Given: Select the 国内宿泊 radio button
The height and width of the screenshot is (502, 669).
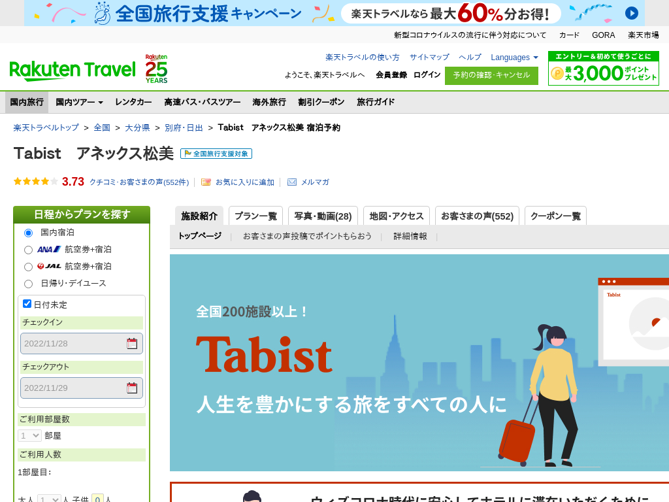Looking at the screenshot, I should pyautogui.click(x=28, y=233).
